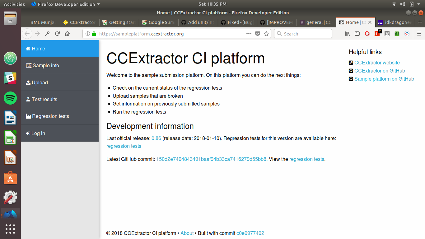Open developer tools via the wrench icon
The height and width of the screenshot is (239, 425).
pos(47,34)
